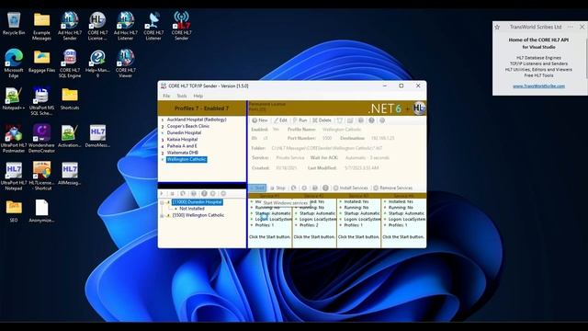Click the CORE HL7 SQL Engine desktop icon

70,63
